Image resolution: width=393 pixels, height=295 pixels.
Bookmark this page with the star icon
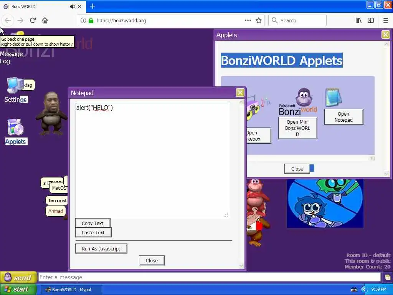[259, 20]
